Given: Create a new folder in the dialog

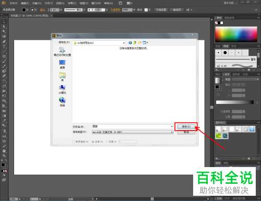Looking at the screenshot, I should tap(139, 43).
